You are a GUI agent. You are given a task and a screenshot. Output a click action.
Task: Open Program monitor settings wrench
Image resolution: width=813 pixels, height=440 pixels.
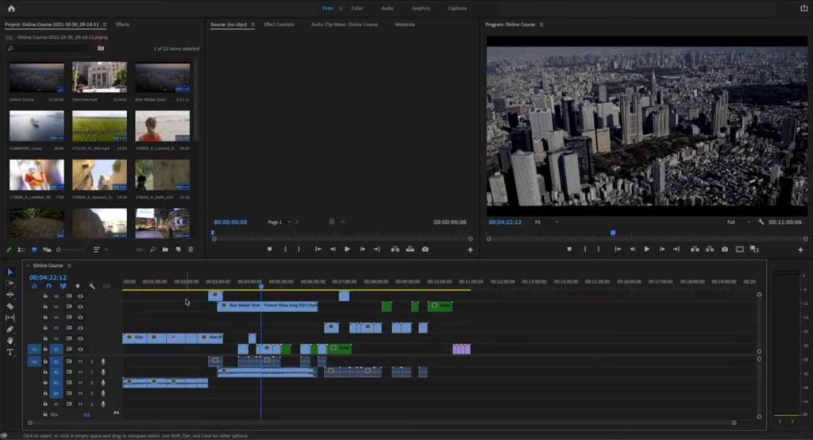[x=761, y=222]
